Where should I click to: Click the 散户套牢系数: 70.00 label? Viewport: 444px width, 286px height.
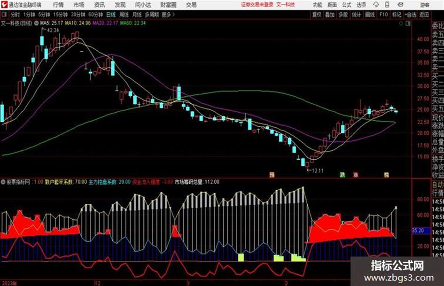click(x=66, y=182)
